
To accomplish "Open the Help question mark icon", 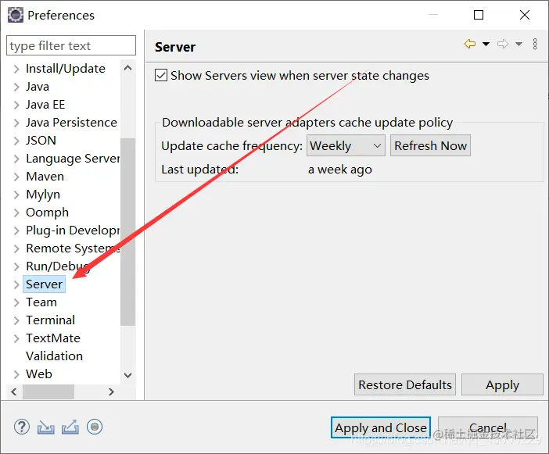I will click(22, 427).
